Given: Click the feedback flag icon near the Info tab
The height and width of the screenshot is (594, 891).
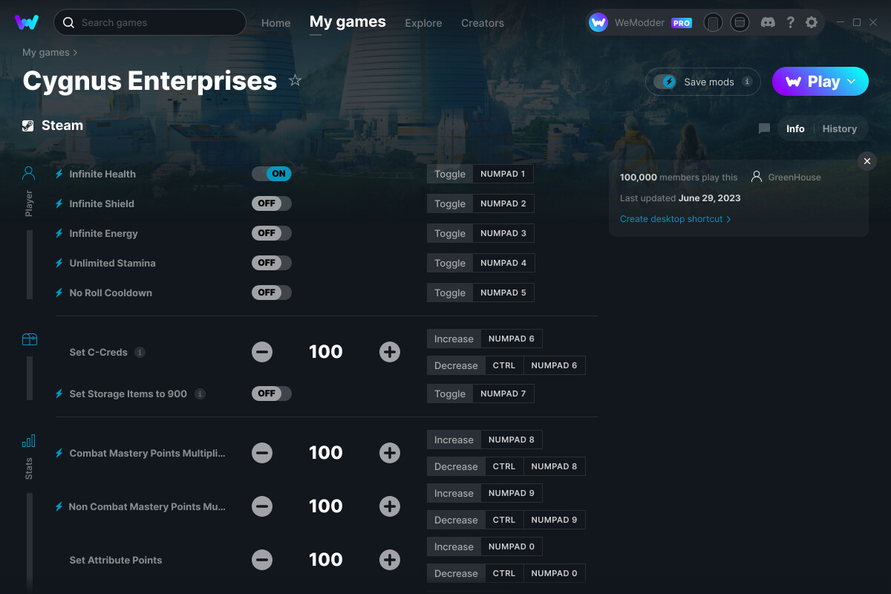Looking at the screenshot, I should (763, 128).
